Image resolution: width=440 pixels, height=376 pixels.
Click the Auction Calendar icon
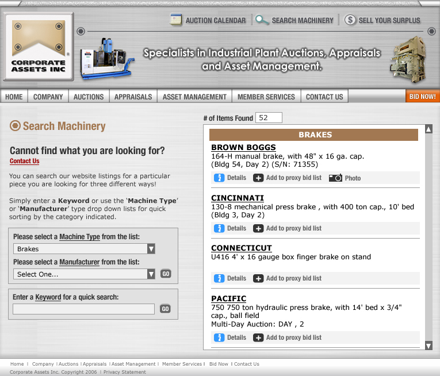tap(176, 20)
